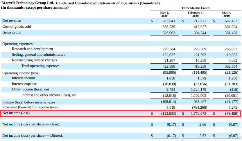The height and width of the screenshot is (141, 242).
Task: Select 'Provision (benefit) for income taxes' label
Action: click(x=30, y=107)
